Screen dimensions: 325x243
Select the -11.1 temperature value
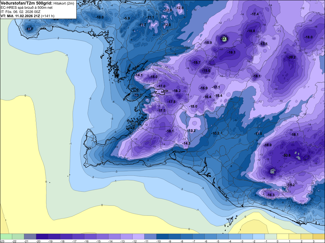tap(150, 17)
